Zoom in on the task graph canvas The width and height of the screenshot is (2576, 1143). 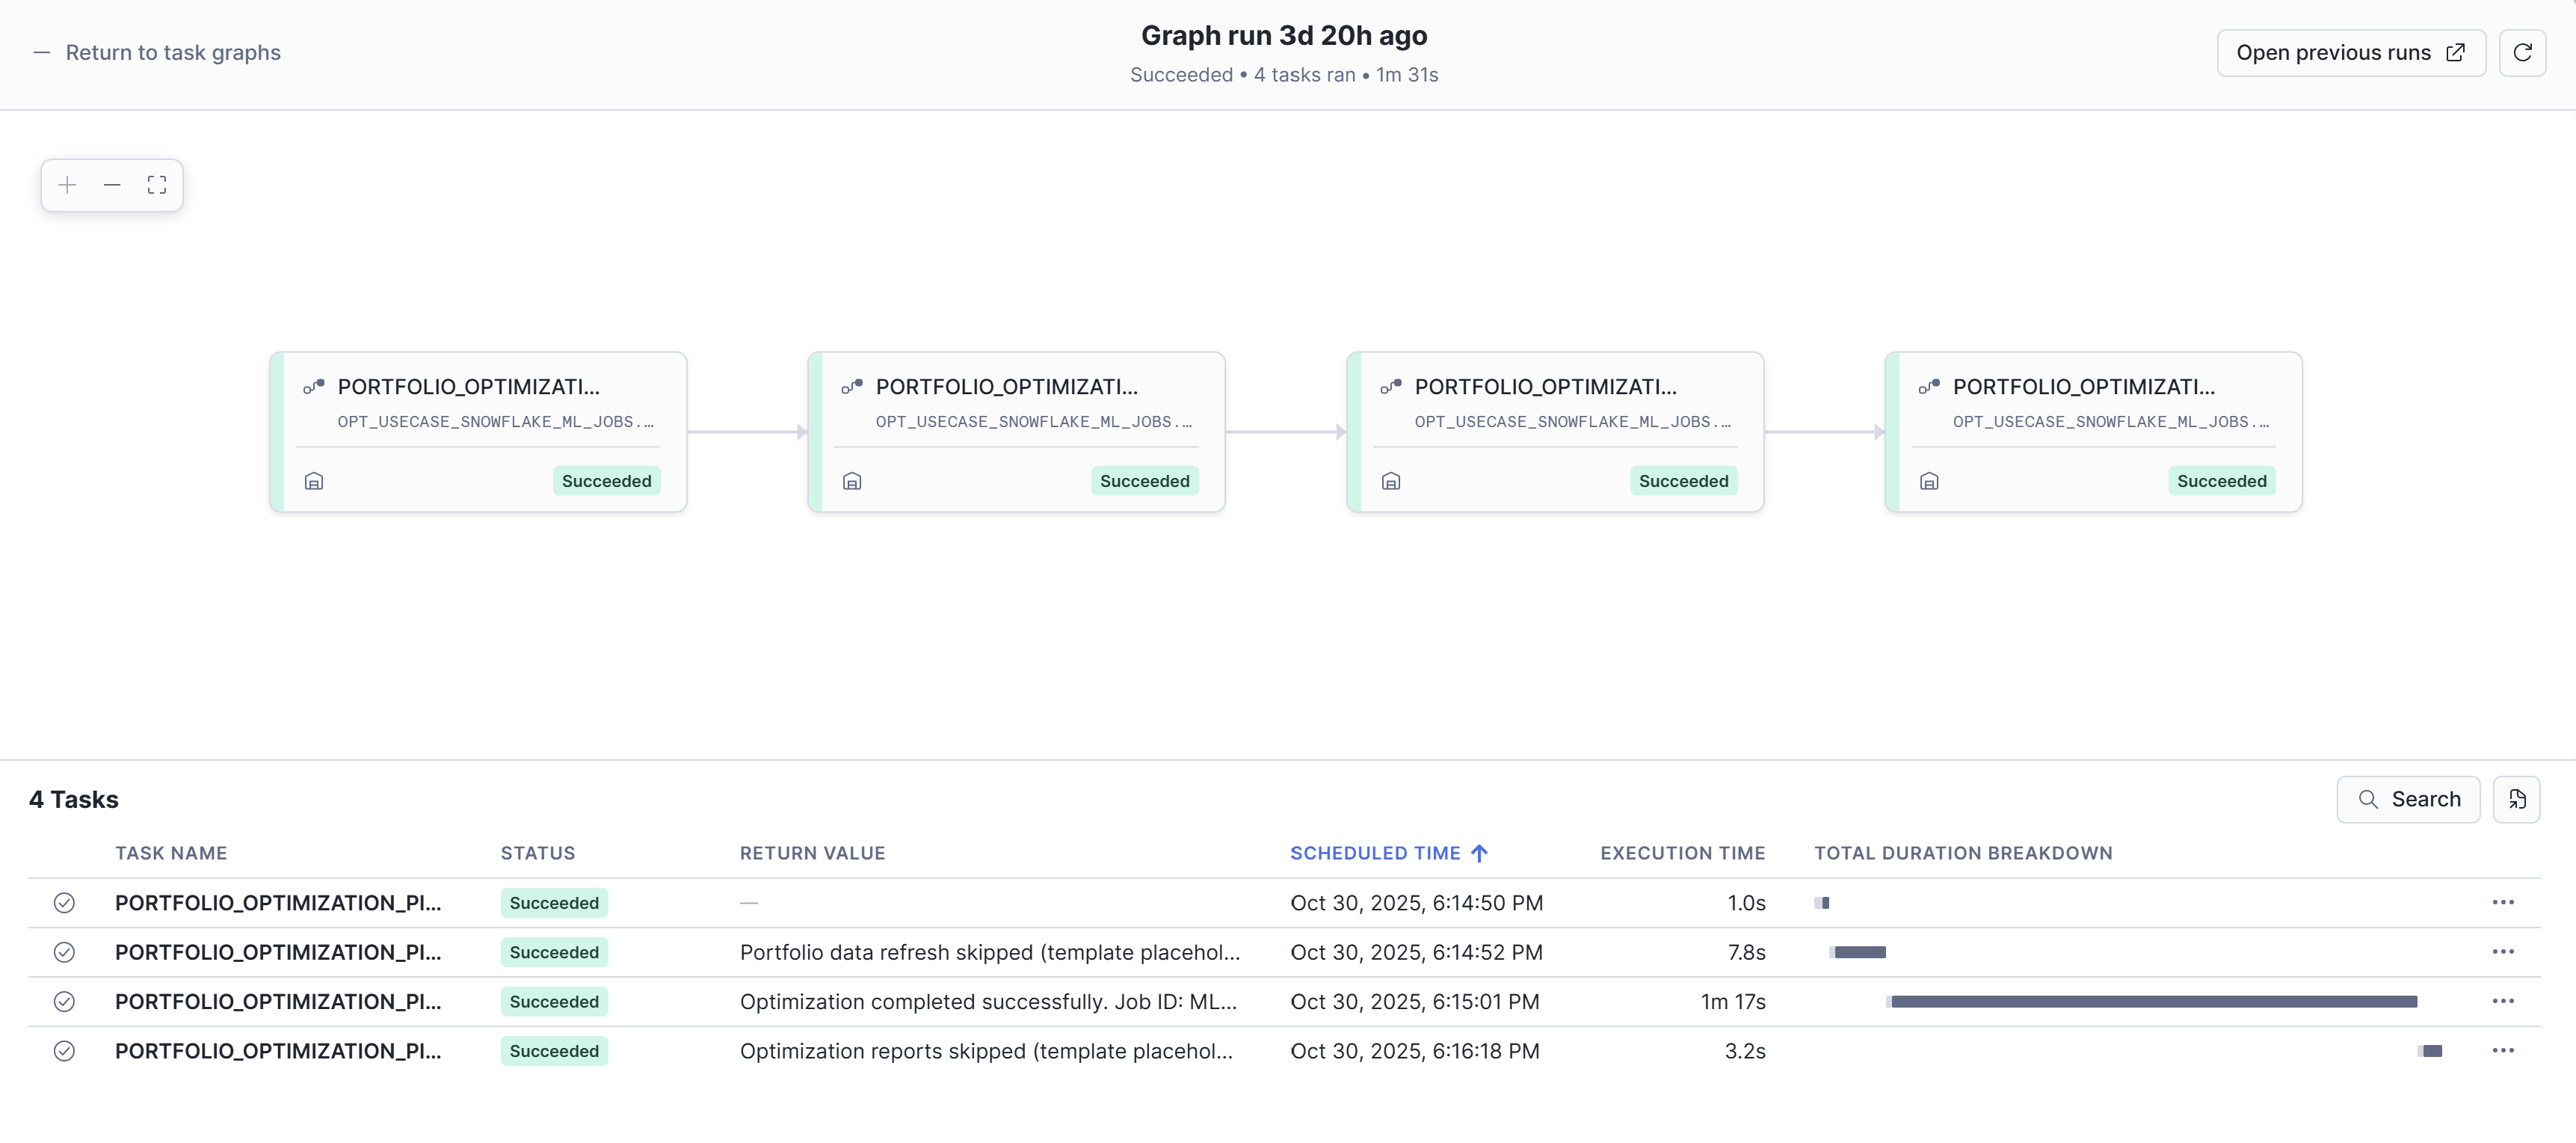(x=67, y=186)
